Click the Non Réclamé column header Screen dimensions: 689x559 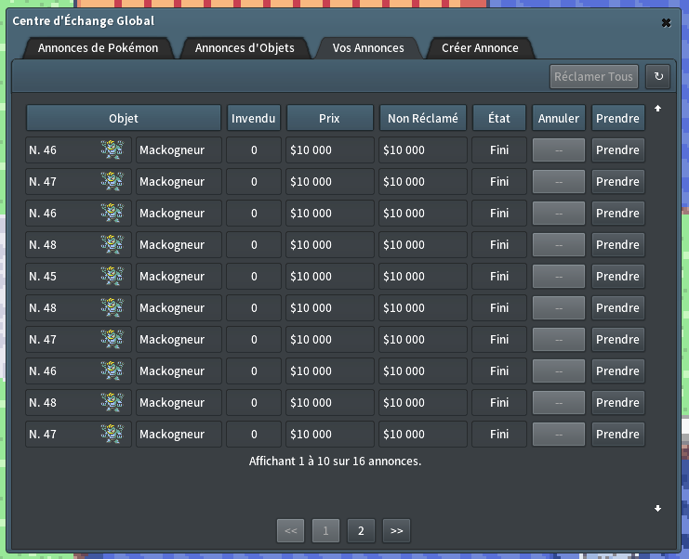tap(423, 118)
